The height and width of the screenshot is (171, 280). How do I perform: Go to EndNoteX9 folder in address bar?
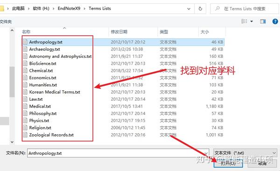click(69, 8)
